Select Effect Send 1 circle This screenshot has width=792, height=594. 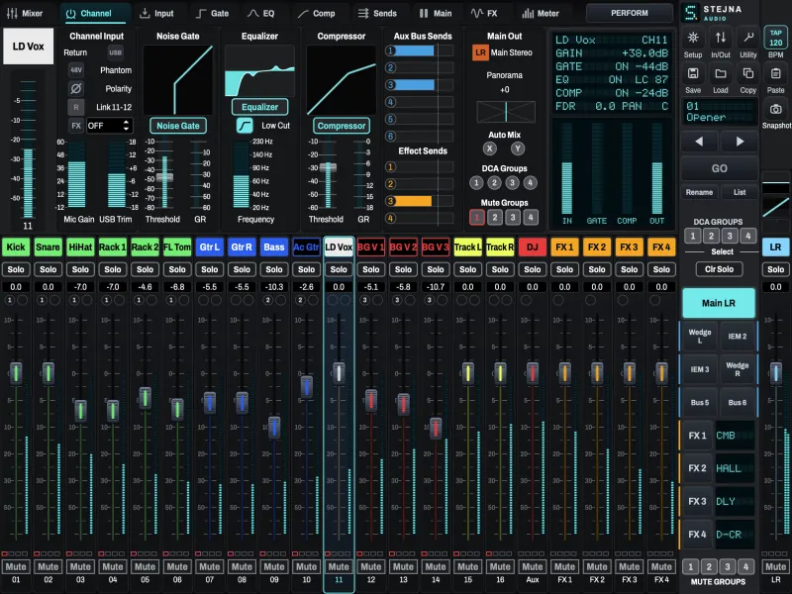click(390, 167)
